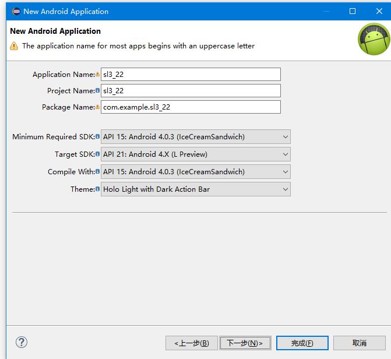Click the 'Compile With:' label
This screenshot has width=391, height=359.
(x=71, y=172)
